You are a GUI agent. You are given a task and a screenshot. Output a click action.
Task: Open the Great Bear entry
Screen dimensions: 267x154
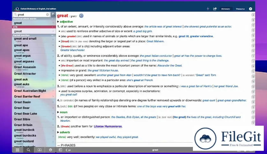(34, 108)
